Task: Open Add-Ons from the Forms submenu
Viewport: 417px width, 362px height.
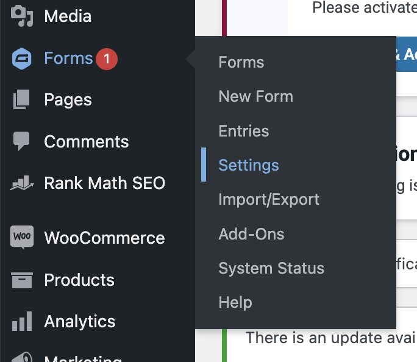Action: 251,234
